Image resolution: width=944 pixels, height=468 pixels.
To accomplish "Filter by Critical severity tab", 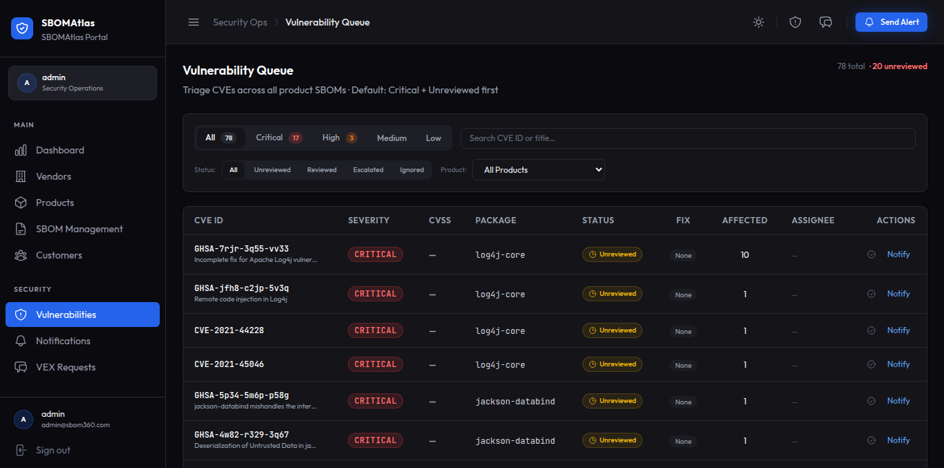I will click(x=279, y=138).
